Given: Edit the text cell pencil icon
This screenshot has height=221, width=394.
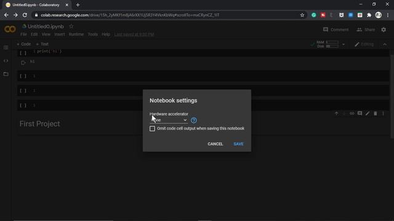Looking at the screenshot, I should [x=368, y=114].
